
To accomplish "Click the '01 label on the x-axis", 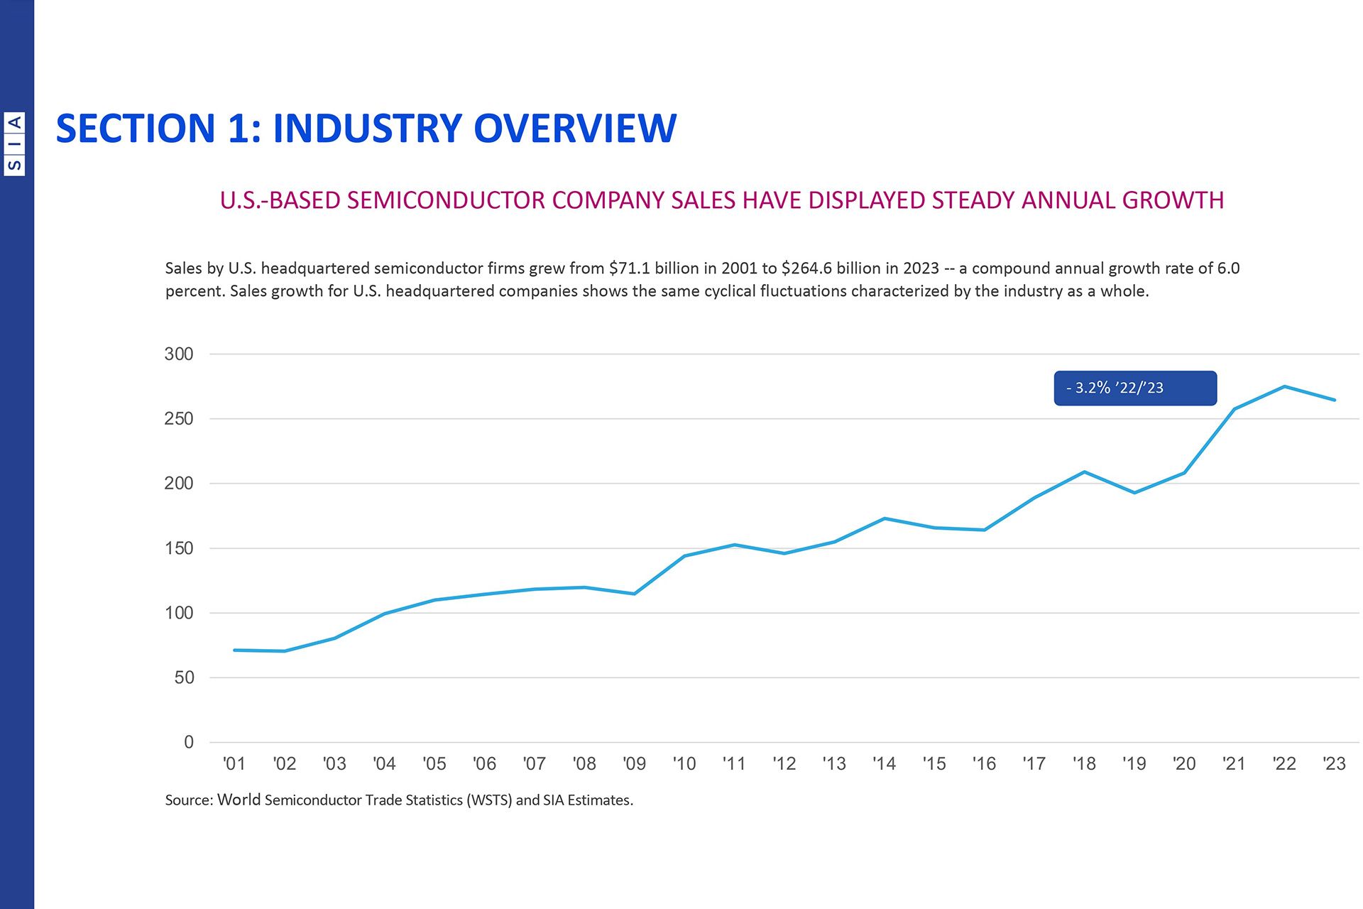I will 234,763.
